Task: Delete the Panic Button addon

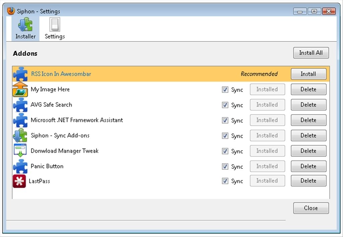Action: pyautogui.click(x=308, y=166)
